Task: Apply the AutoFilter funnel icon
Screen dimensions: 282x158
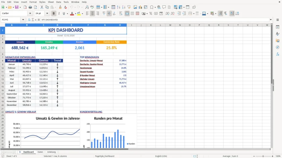Action: [129, 7]
